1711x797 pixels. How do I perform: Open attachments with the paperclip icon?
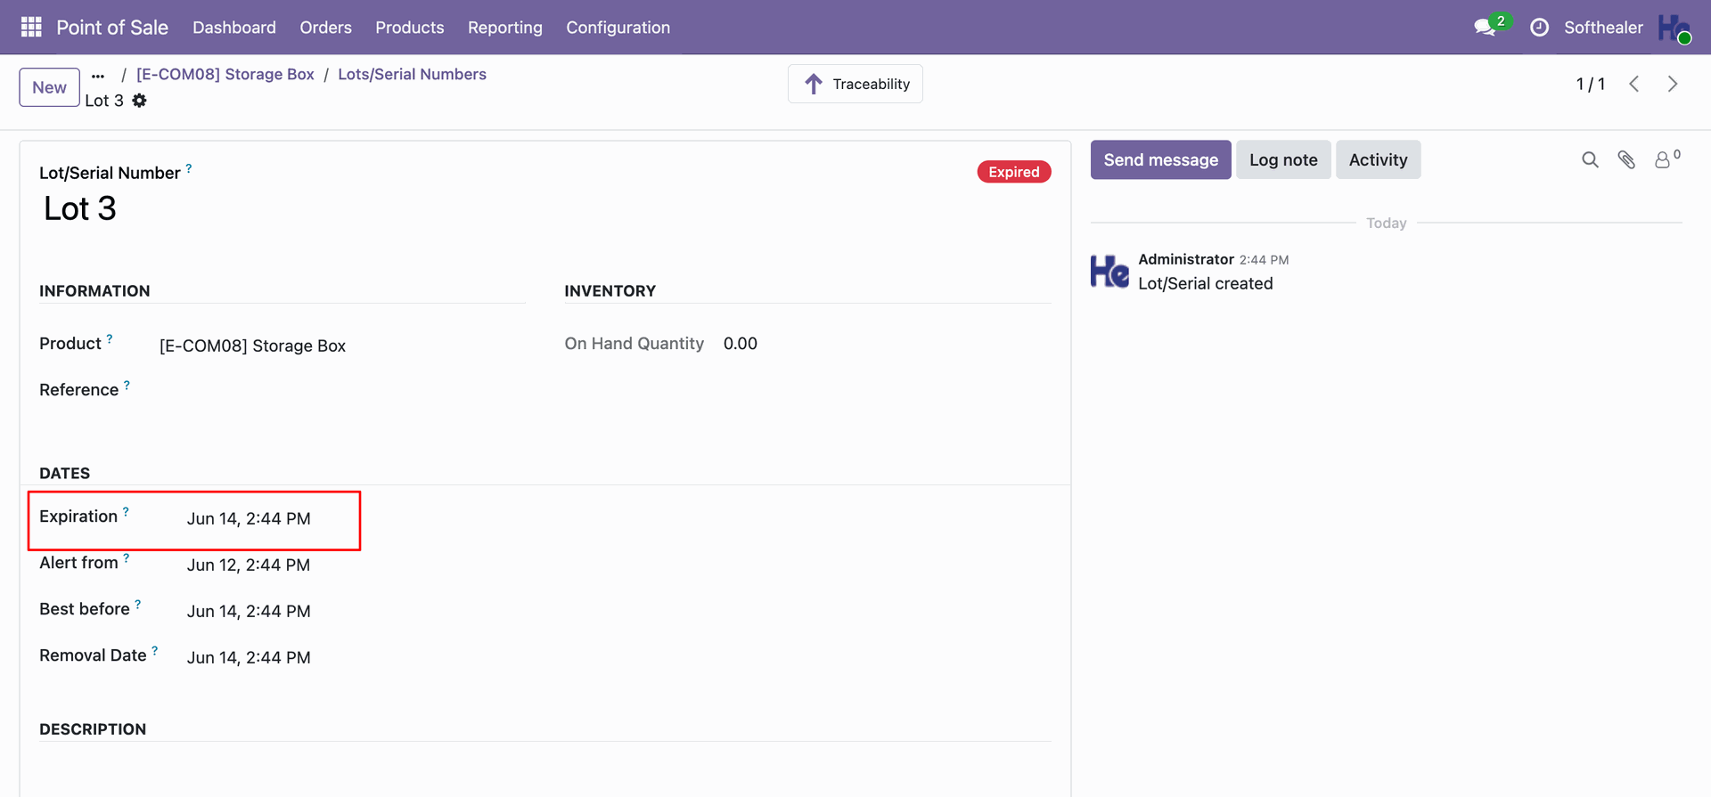point(1626,159)
